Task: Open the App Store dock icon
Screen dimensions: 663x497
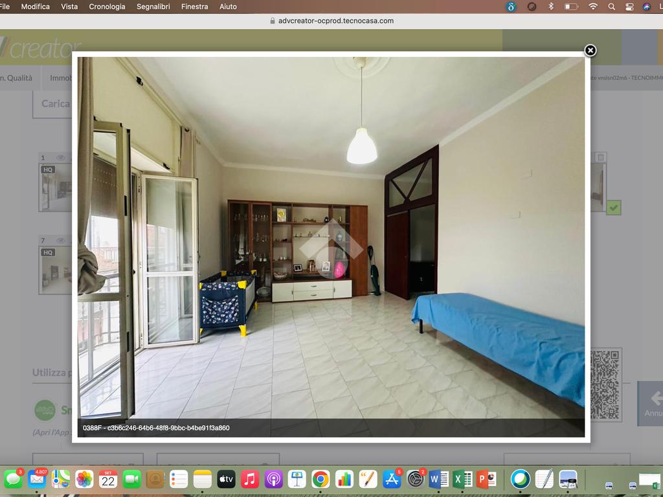Action: tap(392, 479)
